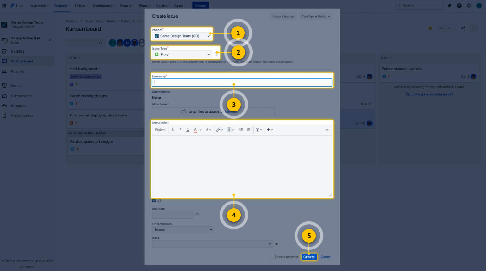486x271 pixels.
Task: Open the Jira settings gear
Action: (469, 6)
